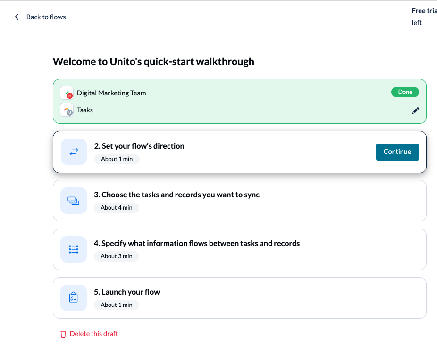Go back using the Back to flows link

(46, 17)
